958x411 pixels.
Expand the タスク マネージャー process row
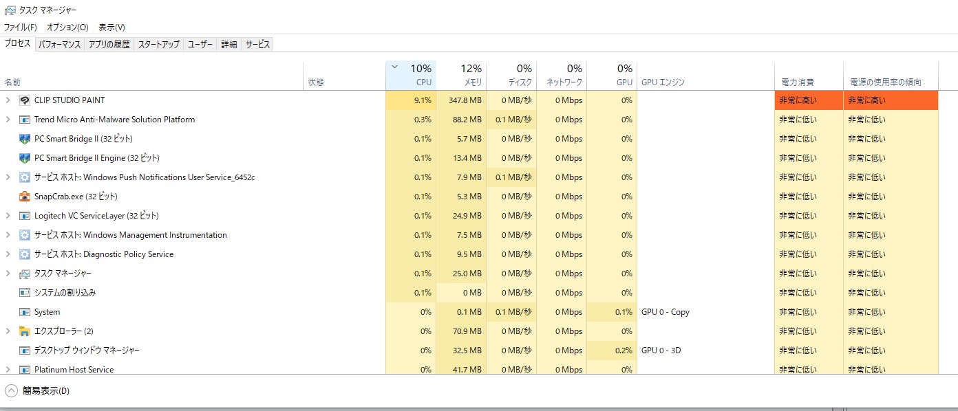[8, 274]
